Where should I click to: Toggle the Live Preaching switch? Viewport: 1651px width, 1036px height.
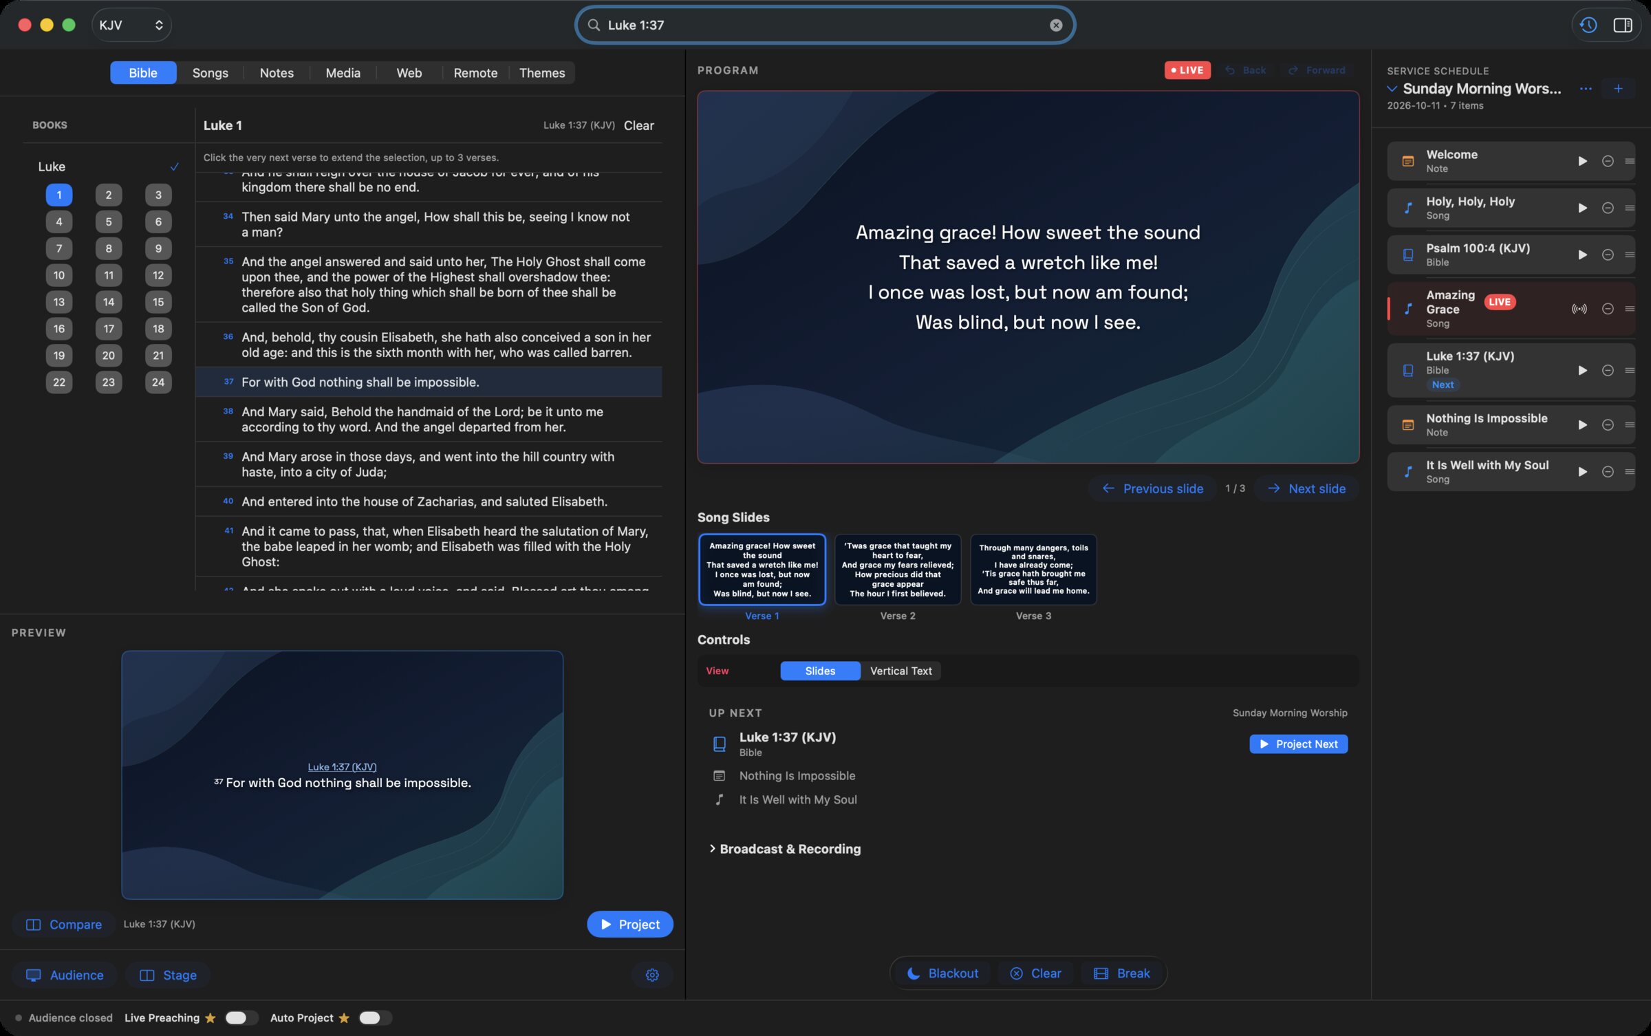click(240, 1017)
